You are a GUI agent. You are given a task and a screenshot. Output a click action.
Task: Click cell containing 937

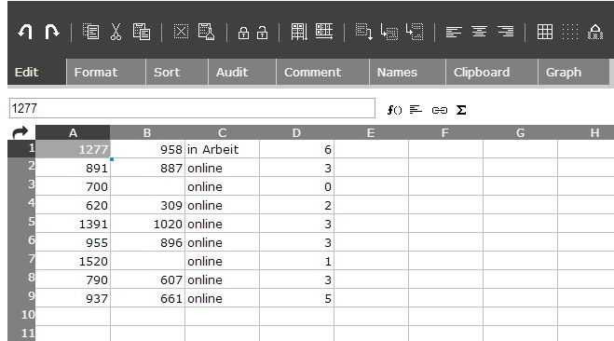73,297
